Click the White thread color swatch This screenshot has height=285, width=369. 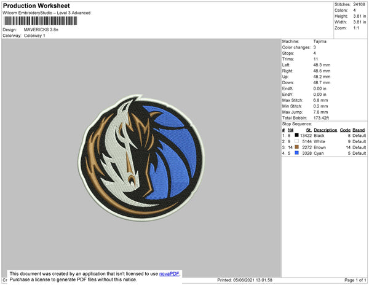[297, 141]
